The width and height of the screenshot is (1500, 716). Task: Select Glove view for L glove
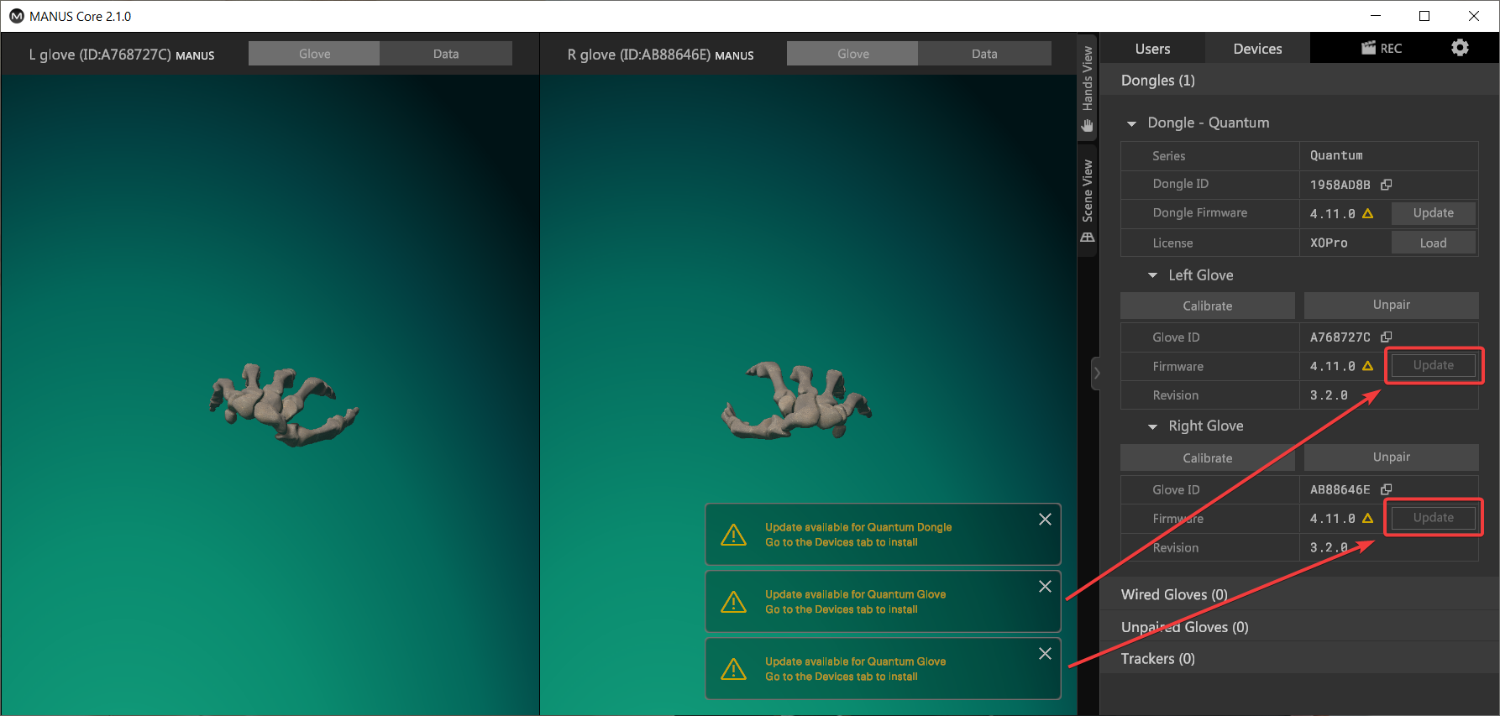(x=314, y=54)
